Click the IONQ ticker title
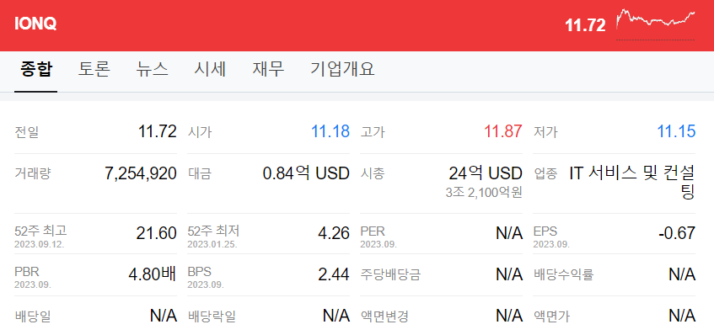The image size is (714, 335). pyautogui.click(x=35, y=24)
